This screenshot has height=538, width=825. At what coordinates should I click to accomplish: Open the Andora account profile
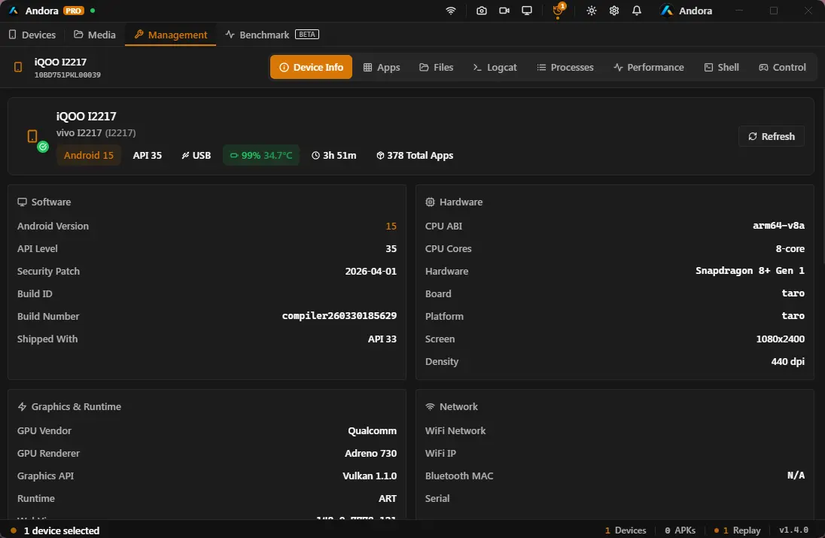pyautogui.click(x=686, y=11)
